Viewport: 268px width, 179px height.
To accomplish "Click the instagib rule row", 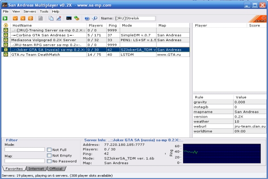I will tap(230, 107).
